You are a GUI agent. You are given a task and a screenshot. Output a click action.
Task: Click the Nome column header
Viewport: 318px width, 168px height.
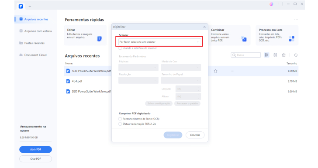coord(69,63)
